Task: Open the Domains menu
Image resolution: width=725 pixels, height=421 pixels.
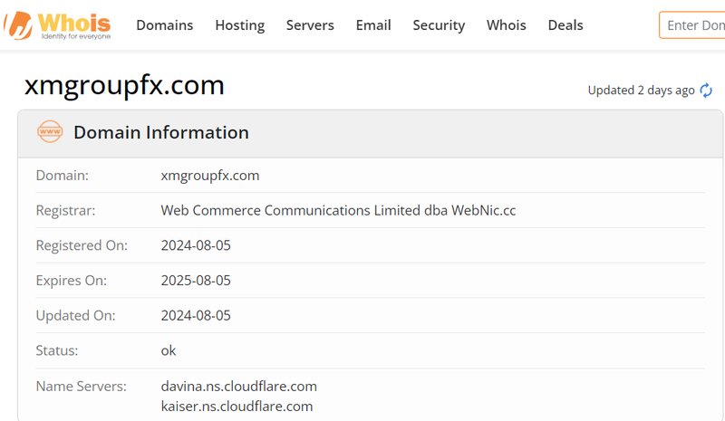Action: tap(165, 25)
